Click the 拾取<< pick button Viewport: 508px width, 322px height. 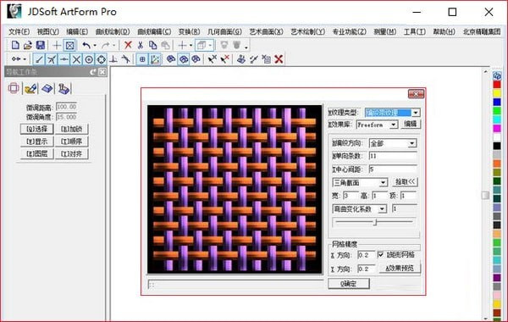pos(405,182)
